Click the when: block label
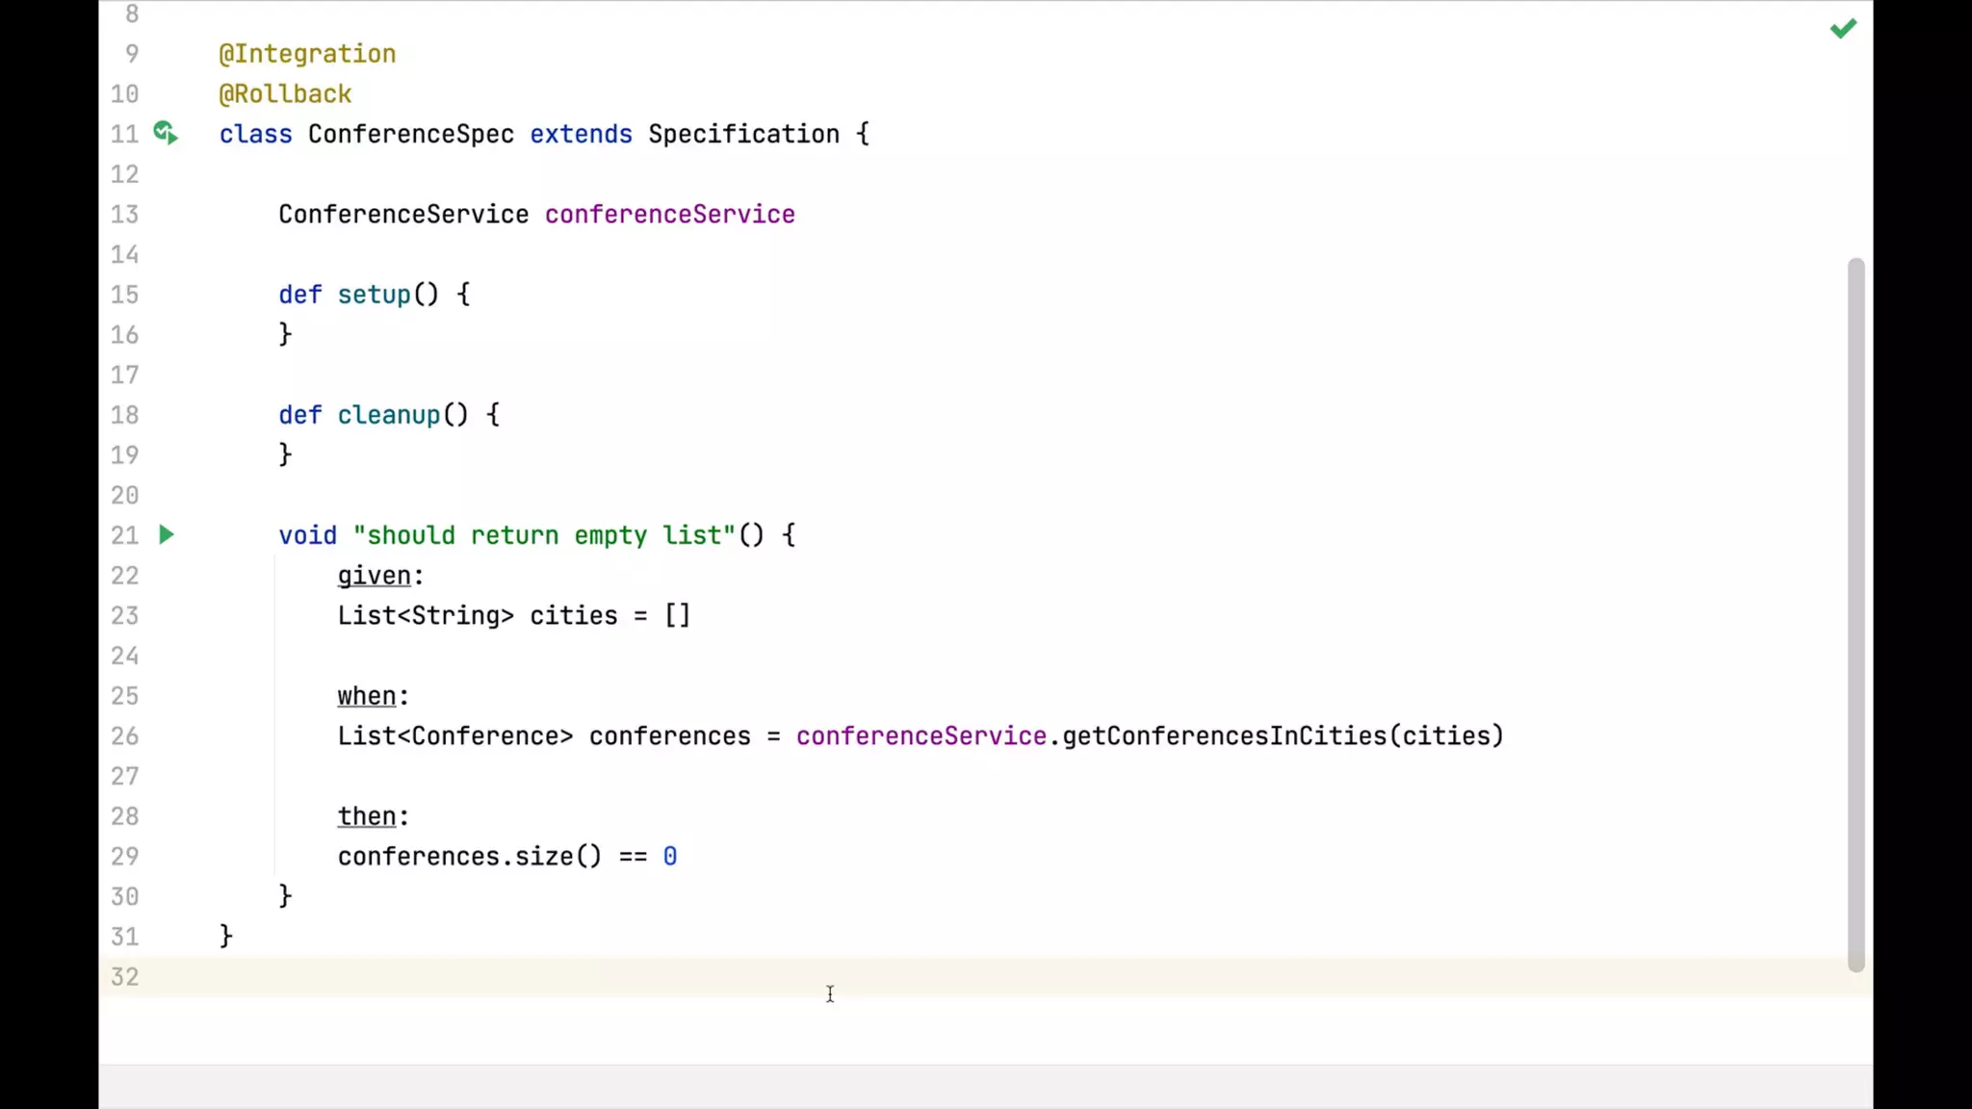This screenshot has height=1109, width=1972. coord(367,696)
